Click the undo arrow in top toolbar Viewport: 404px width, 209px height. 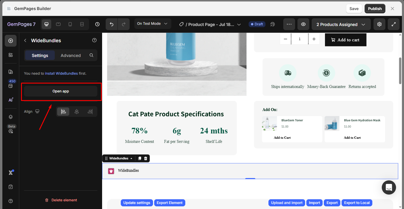click(x=112, y=24)
